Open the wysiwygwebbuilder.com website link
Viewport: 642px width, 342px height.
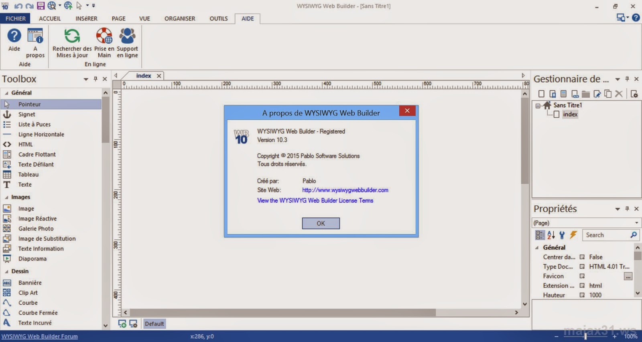(x=345, y=190)
